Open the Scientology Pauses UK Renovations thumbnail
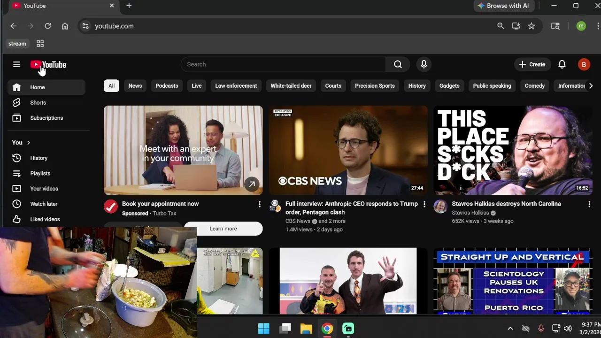This screenshot has width=601, height=338. pyautogui.click(x=513, y=281)
